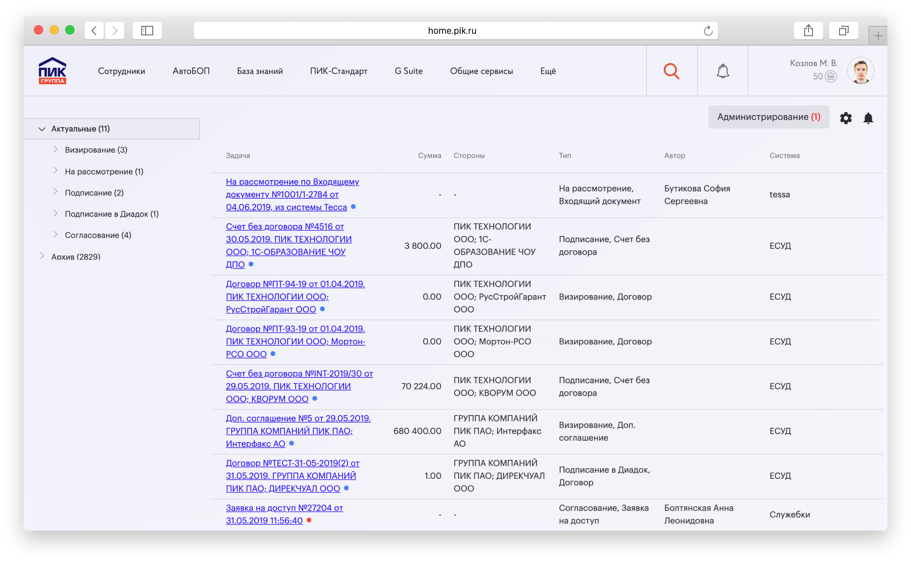Screen dimensions: 911x562
Task: Expand the Подписание в Диадок (1) group
Action: click(55, 213)
